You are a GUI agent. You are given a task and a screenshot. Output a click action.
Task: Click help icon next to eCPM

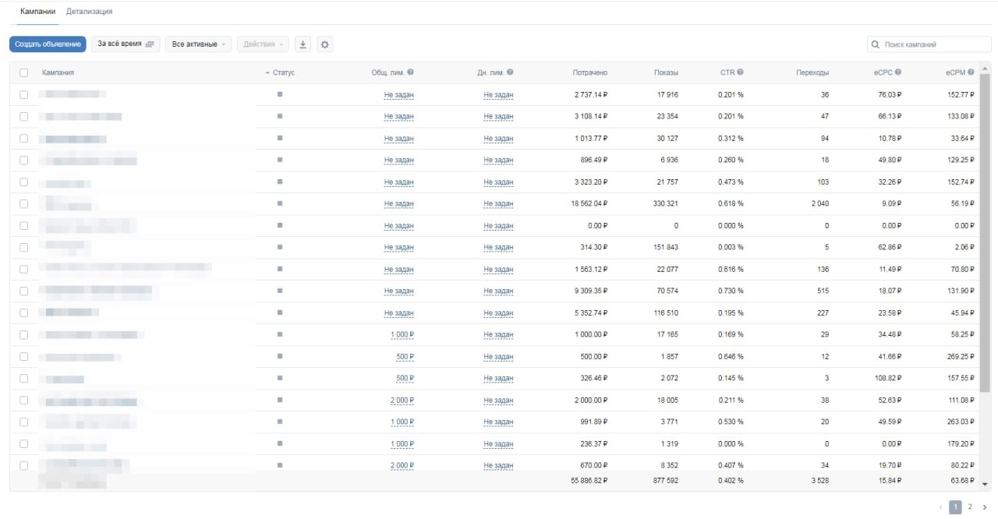pyautogui.click(x=971, y=72)
